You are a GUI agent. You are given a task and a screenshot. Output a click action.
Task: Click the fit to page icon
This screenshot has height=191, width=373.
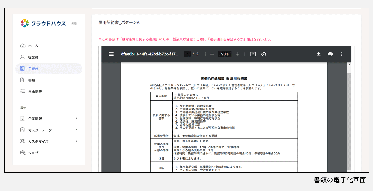point(253,54)
